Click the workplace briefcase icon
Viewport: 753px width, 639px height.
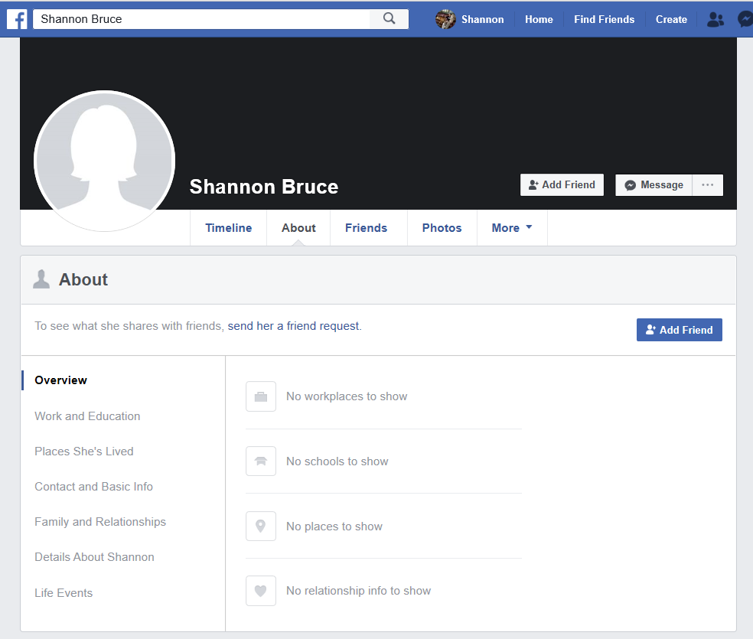pos(260,396)
